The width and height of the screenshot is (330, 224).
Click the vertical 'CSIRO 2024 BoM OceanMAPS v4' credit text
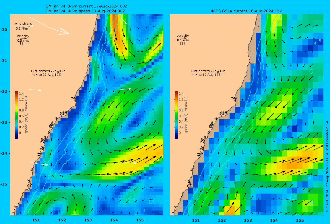(x=327, y=166)
